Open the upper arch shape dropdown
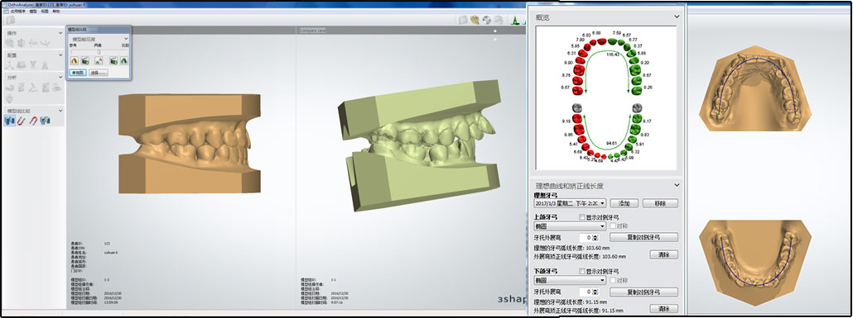 [570, 225]
